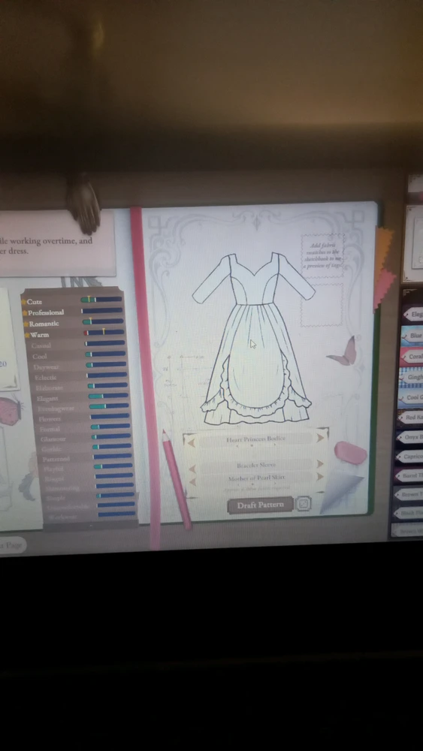Click the Professional tag progress bar
423x751 pixels.
[x=102, y=310]
